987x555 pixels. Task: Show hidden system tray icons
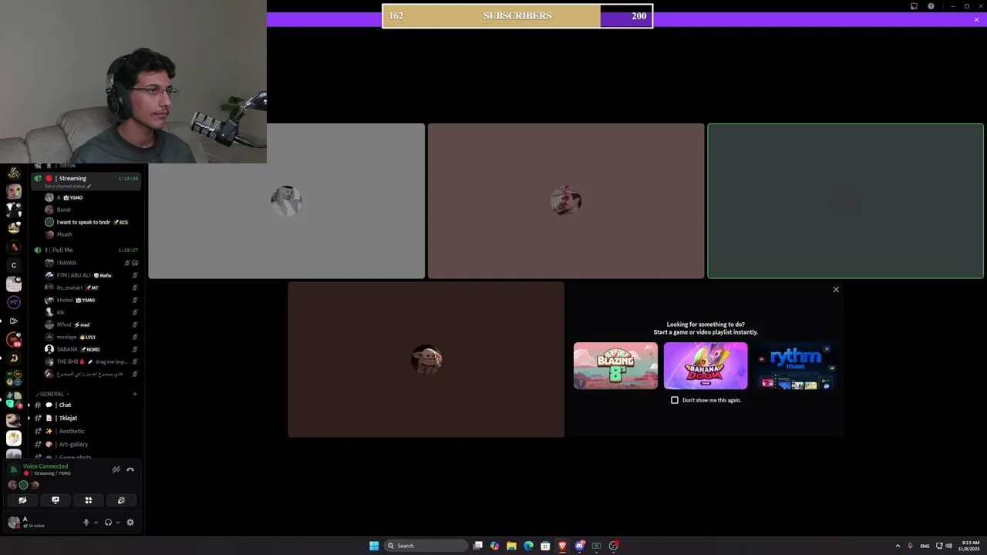898,546
